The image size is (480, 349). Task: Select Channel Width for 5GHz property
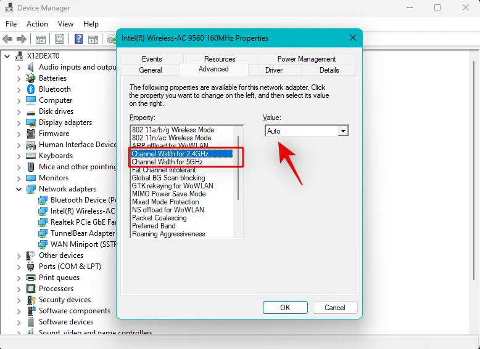click(x=167, y=162)
